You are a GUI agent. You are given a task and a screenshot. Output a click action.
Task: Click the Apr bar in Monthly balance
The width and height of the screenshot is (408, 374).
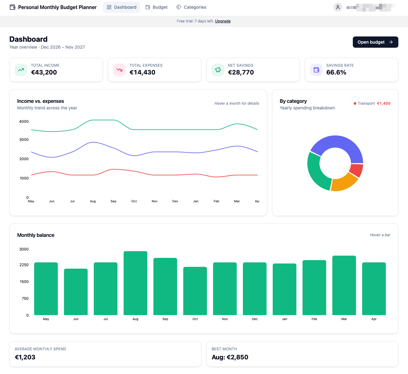pos(374,289)
